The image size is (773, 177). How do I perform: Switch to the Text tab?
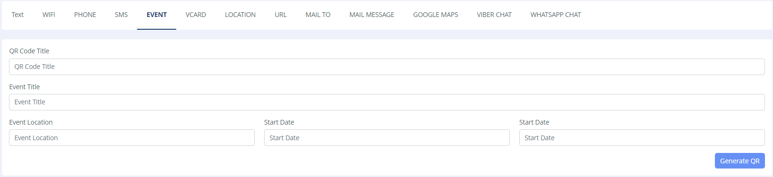click(x=17, y=15)
